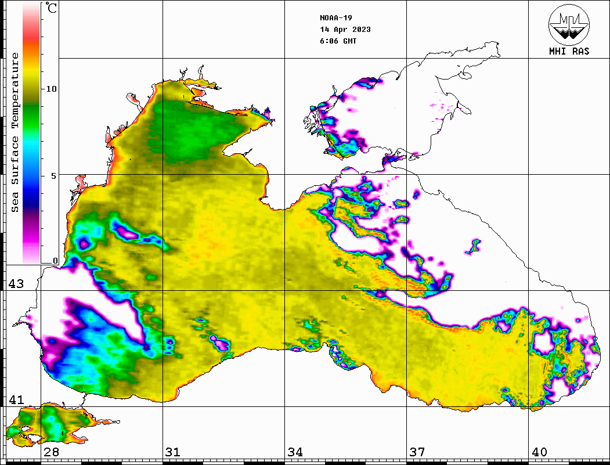Click the "14 Apr 2023" date label
610x465 pixels.
[x=345, y=30]
